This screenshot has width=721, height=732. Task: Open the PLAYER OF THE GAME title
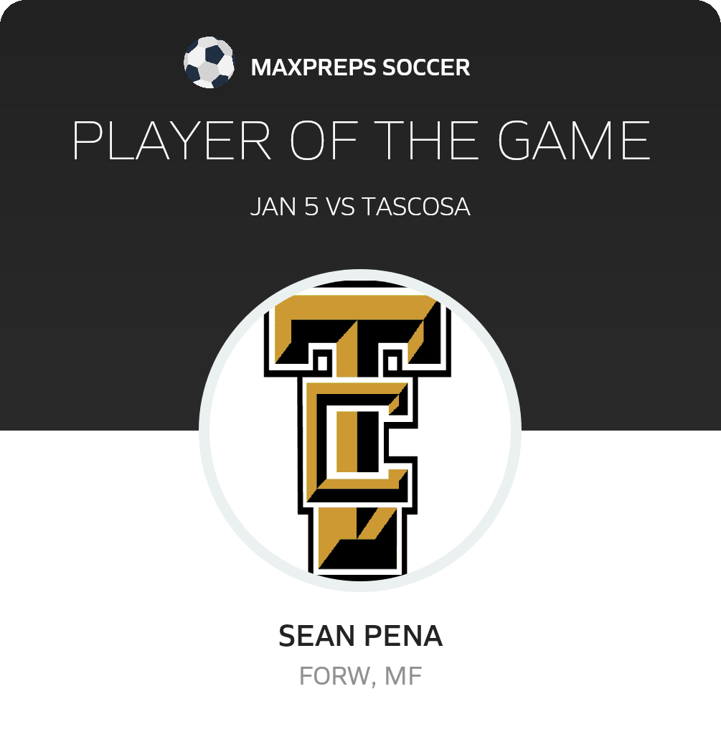point(361,141)
